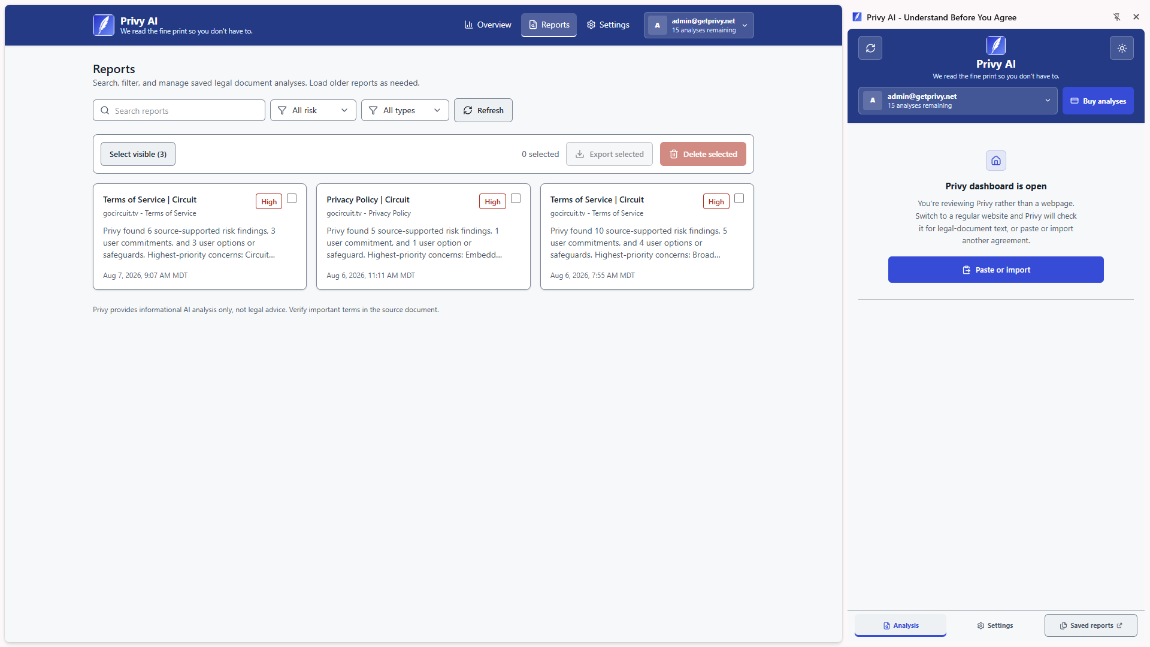Image resolution: width=1150 pixels, height=647 pixels.
Task: Open Settings tab in side panel footer
Action: coord(995,625)
